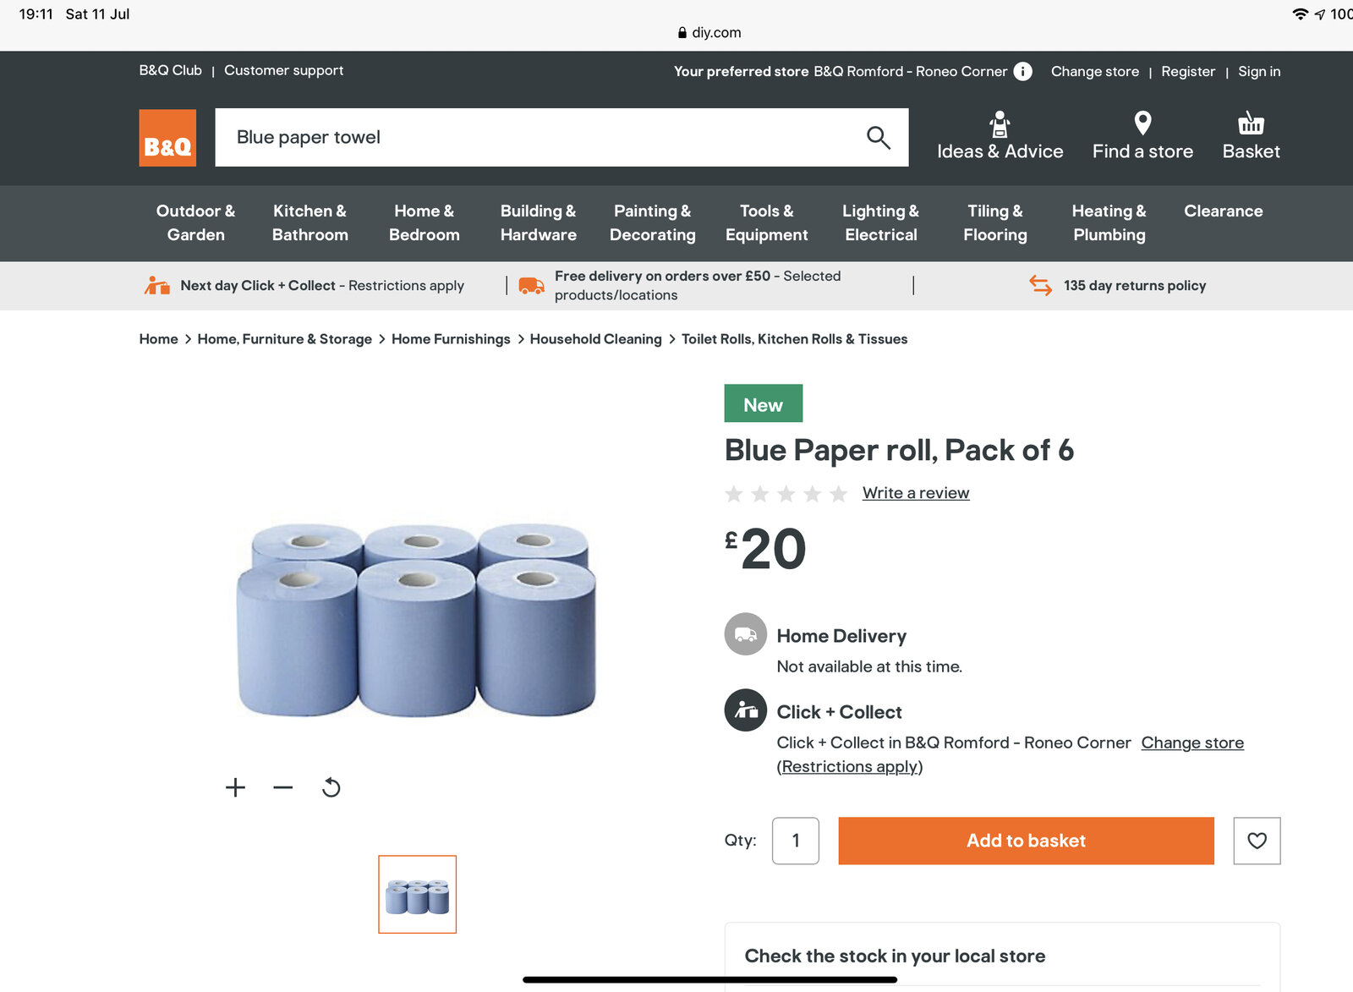Reset product image with rotate icon

(x=331, y=787)
